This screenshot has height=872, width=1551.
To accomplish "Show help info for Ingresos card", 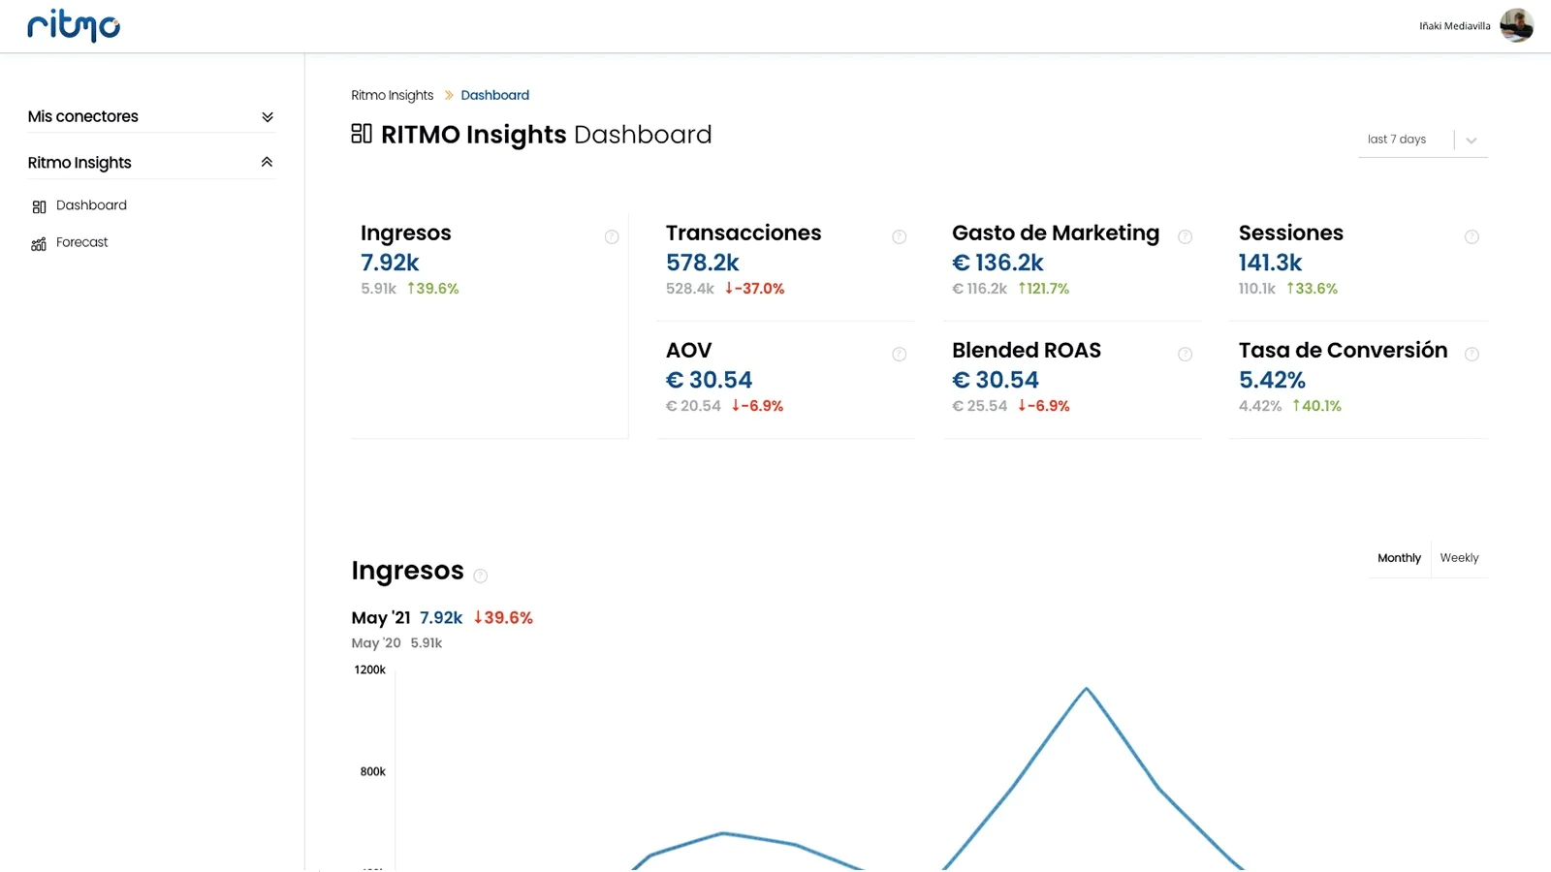I will pos(612,237).
